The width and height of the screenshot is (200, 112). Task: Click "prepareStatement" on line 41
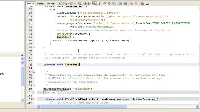tap(79, 23)
